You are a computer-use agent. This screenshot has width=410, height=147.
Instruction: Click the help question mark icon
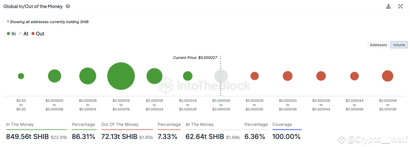tap(68, 6)
